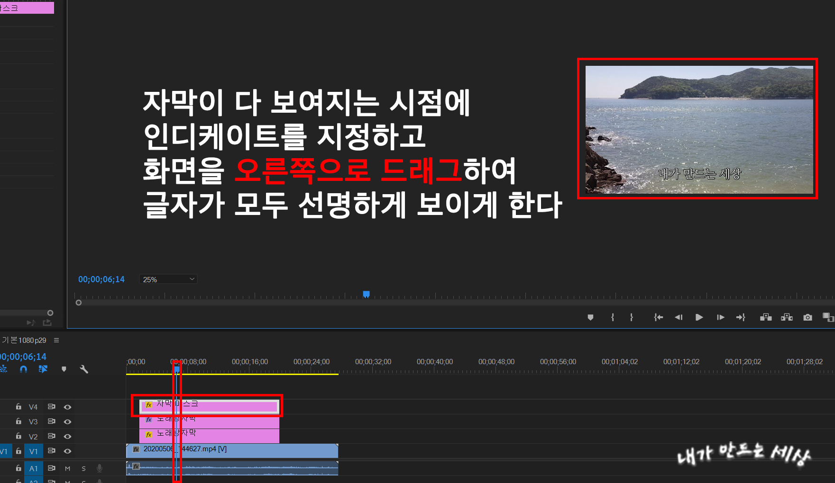Image resolution: width=835 pixels, height=483 pixels.
Task: Target track V4 label
Action: 33,407
